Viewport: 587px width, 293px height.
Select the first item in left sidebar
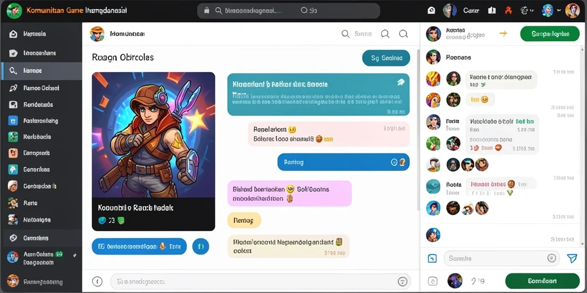[x=41, y=34]
